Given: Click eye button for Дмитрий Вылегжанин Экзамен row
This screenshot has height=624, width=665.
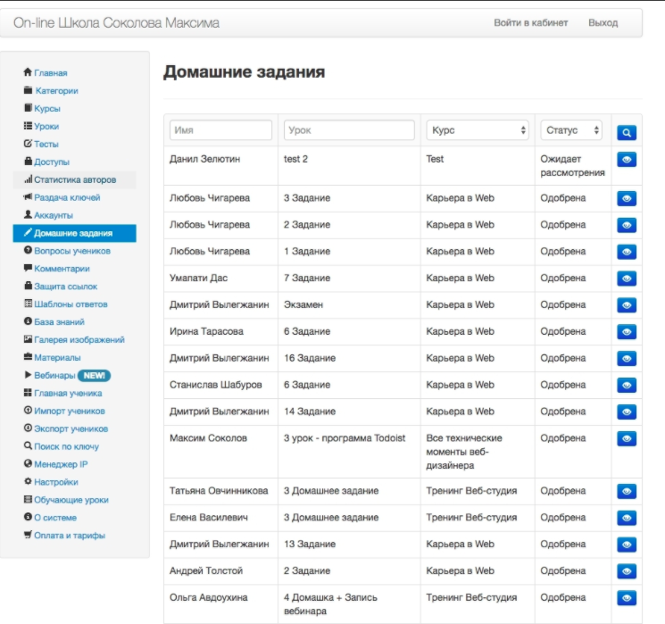Looking at the screenshot, I should [x=627, y=305].
